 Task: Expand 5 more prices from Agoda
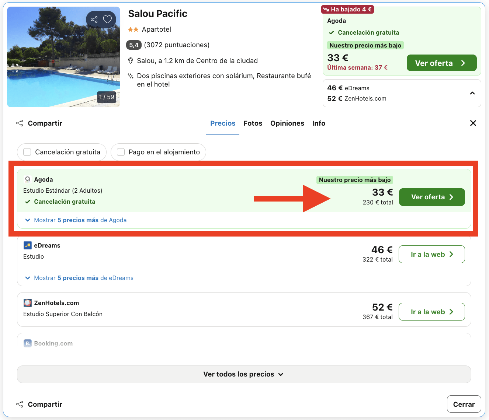coord(80,220)
